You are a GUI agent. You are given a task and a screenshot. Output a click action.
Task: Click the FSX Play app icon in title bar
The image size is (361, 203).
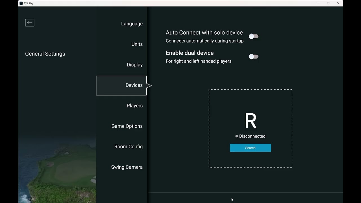(21, 3)
